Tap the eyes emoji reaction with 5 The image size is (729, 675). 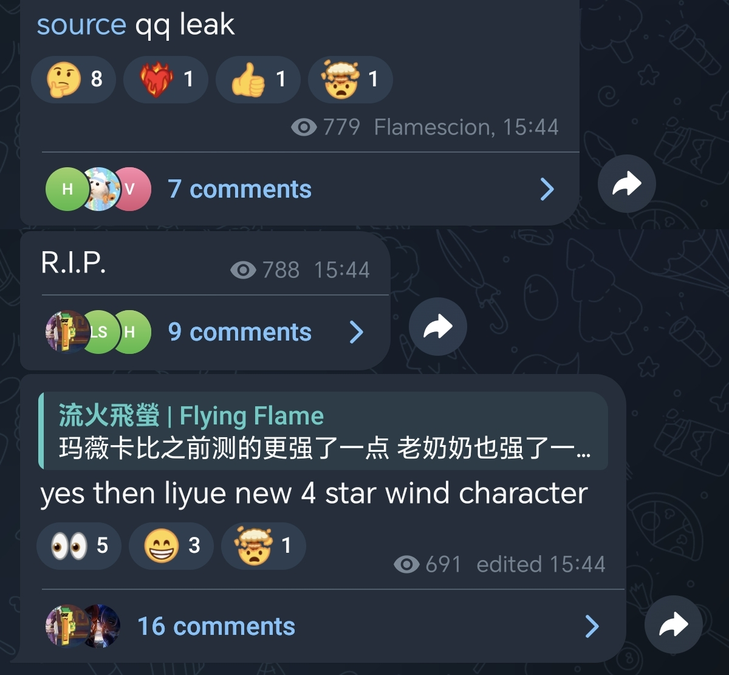click(79, 545)
